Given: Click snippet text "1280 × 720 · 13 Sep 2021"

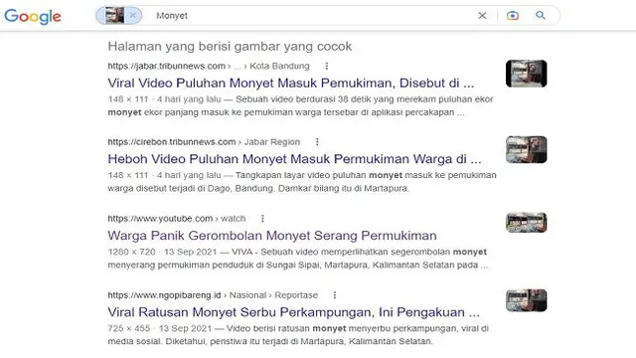Looking at the screenshot, I should click(162, 252).
